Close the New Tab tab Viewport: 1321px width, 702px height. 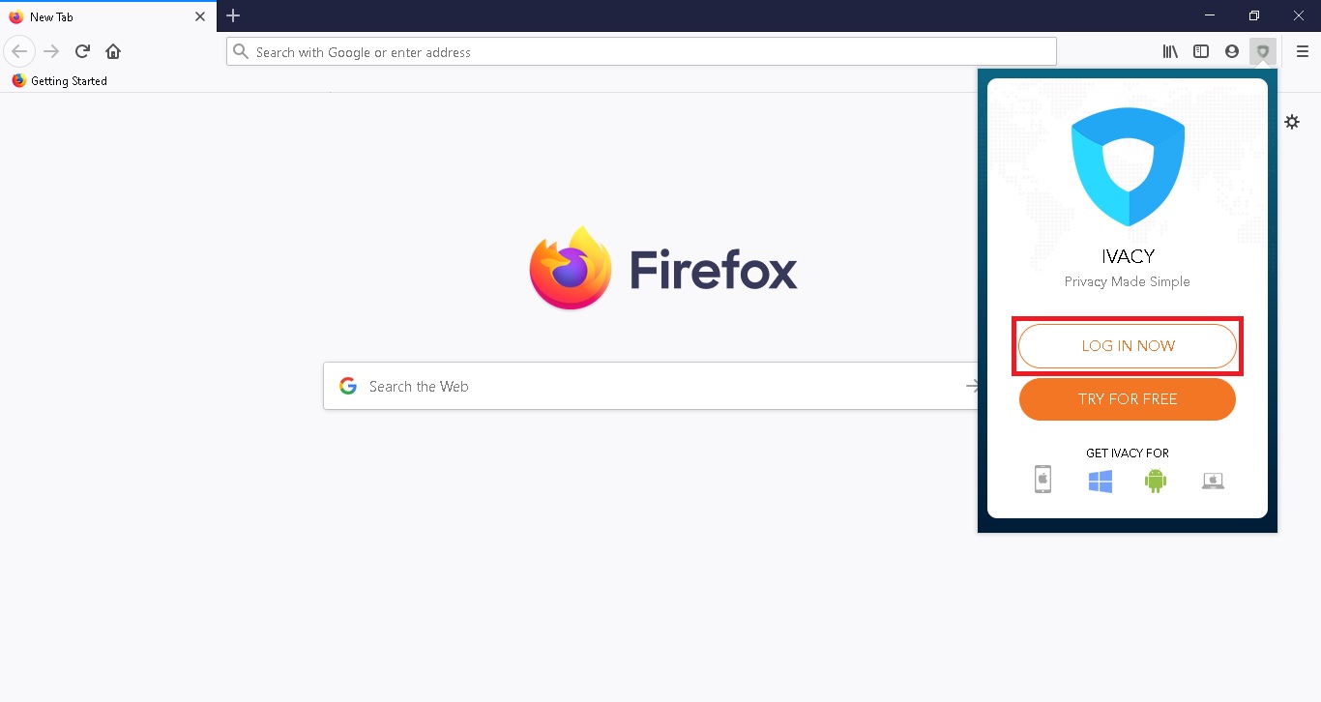[200, 16]
